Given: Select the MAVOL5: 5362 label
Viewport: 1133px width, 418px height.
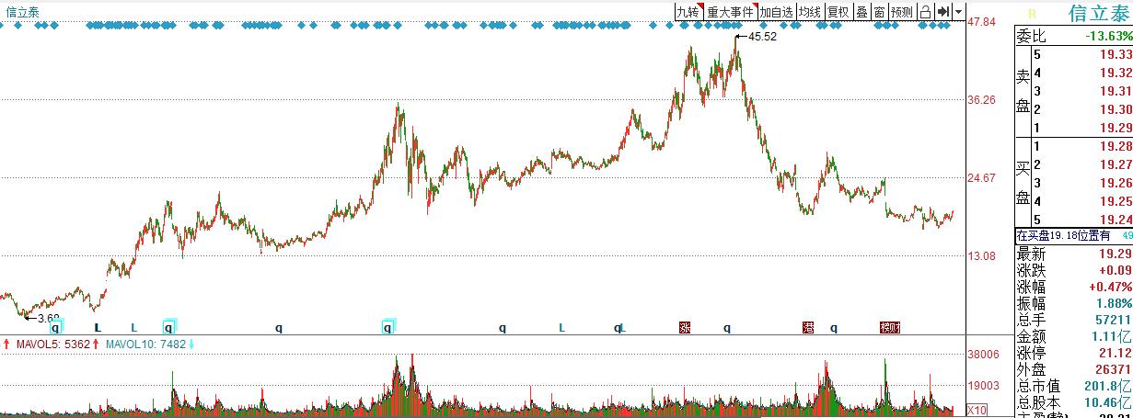Looking at the screenshot, I should point(52,345).
